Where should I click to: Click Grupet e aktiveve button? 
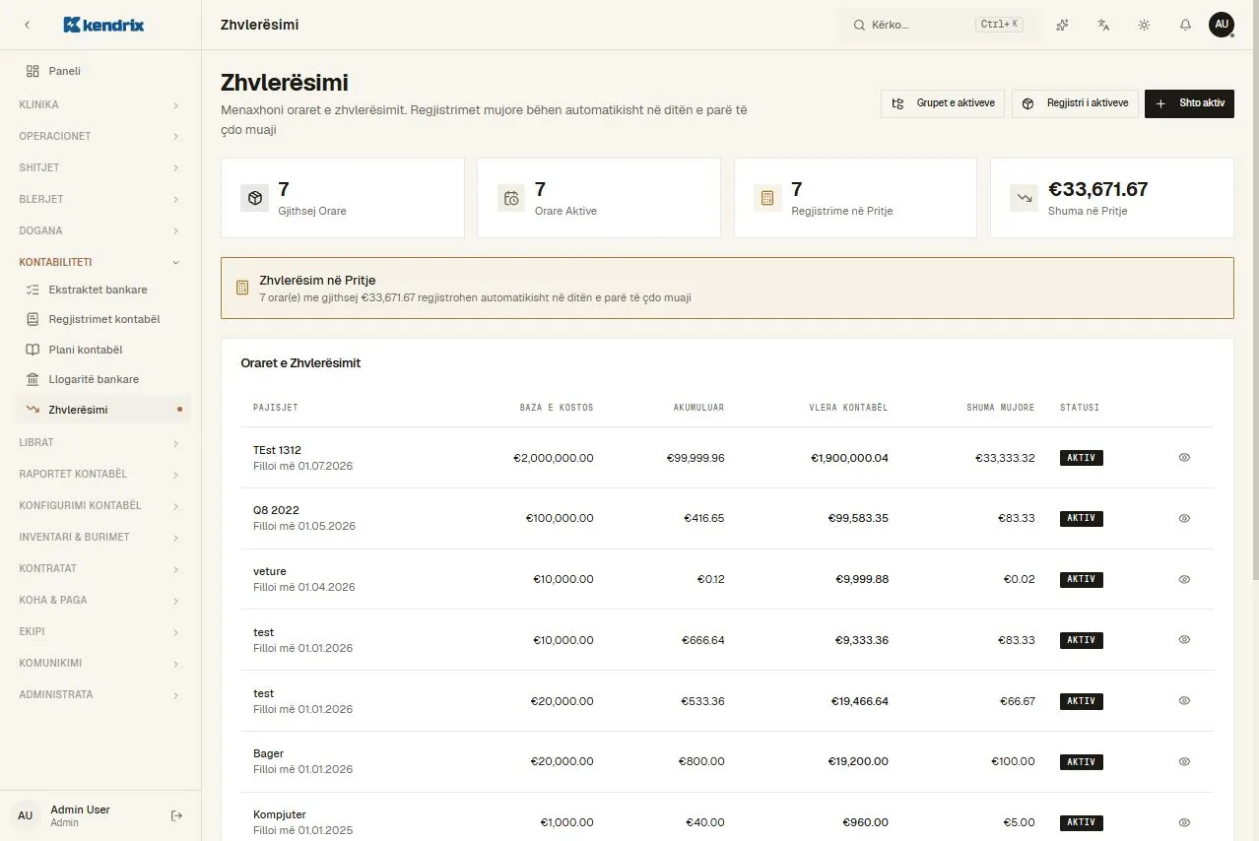point(943,103)
